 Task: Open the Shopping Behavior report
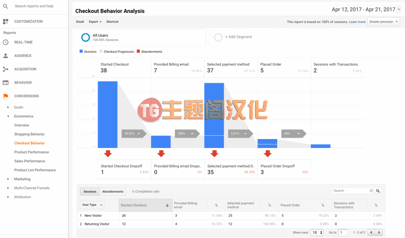pos(29,134)
